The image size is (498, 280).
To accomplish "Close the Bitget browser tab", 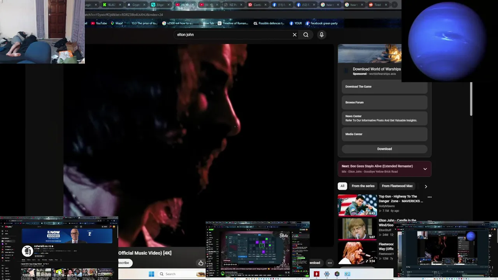I will (168, 5).
